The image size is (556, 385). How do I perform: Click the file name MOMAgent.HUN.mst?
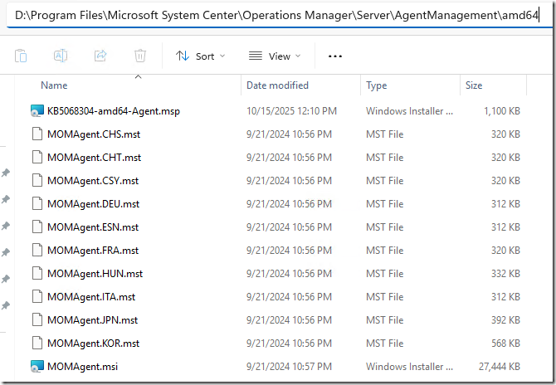[95, 274]
